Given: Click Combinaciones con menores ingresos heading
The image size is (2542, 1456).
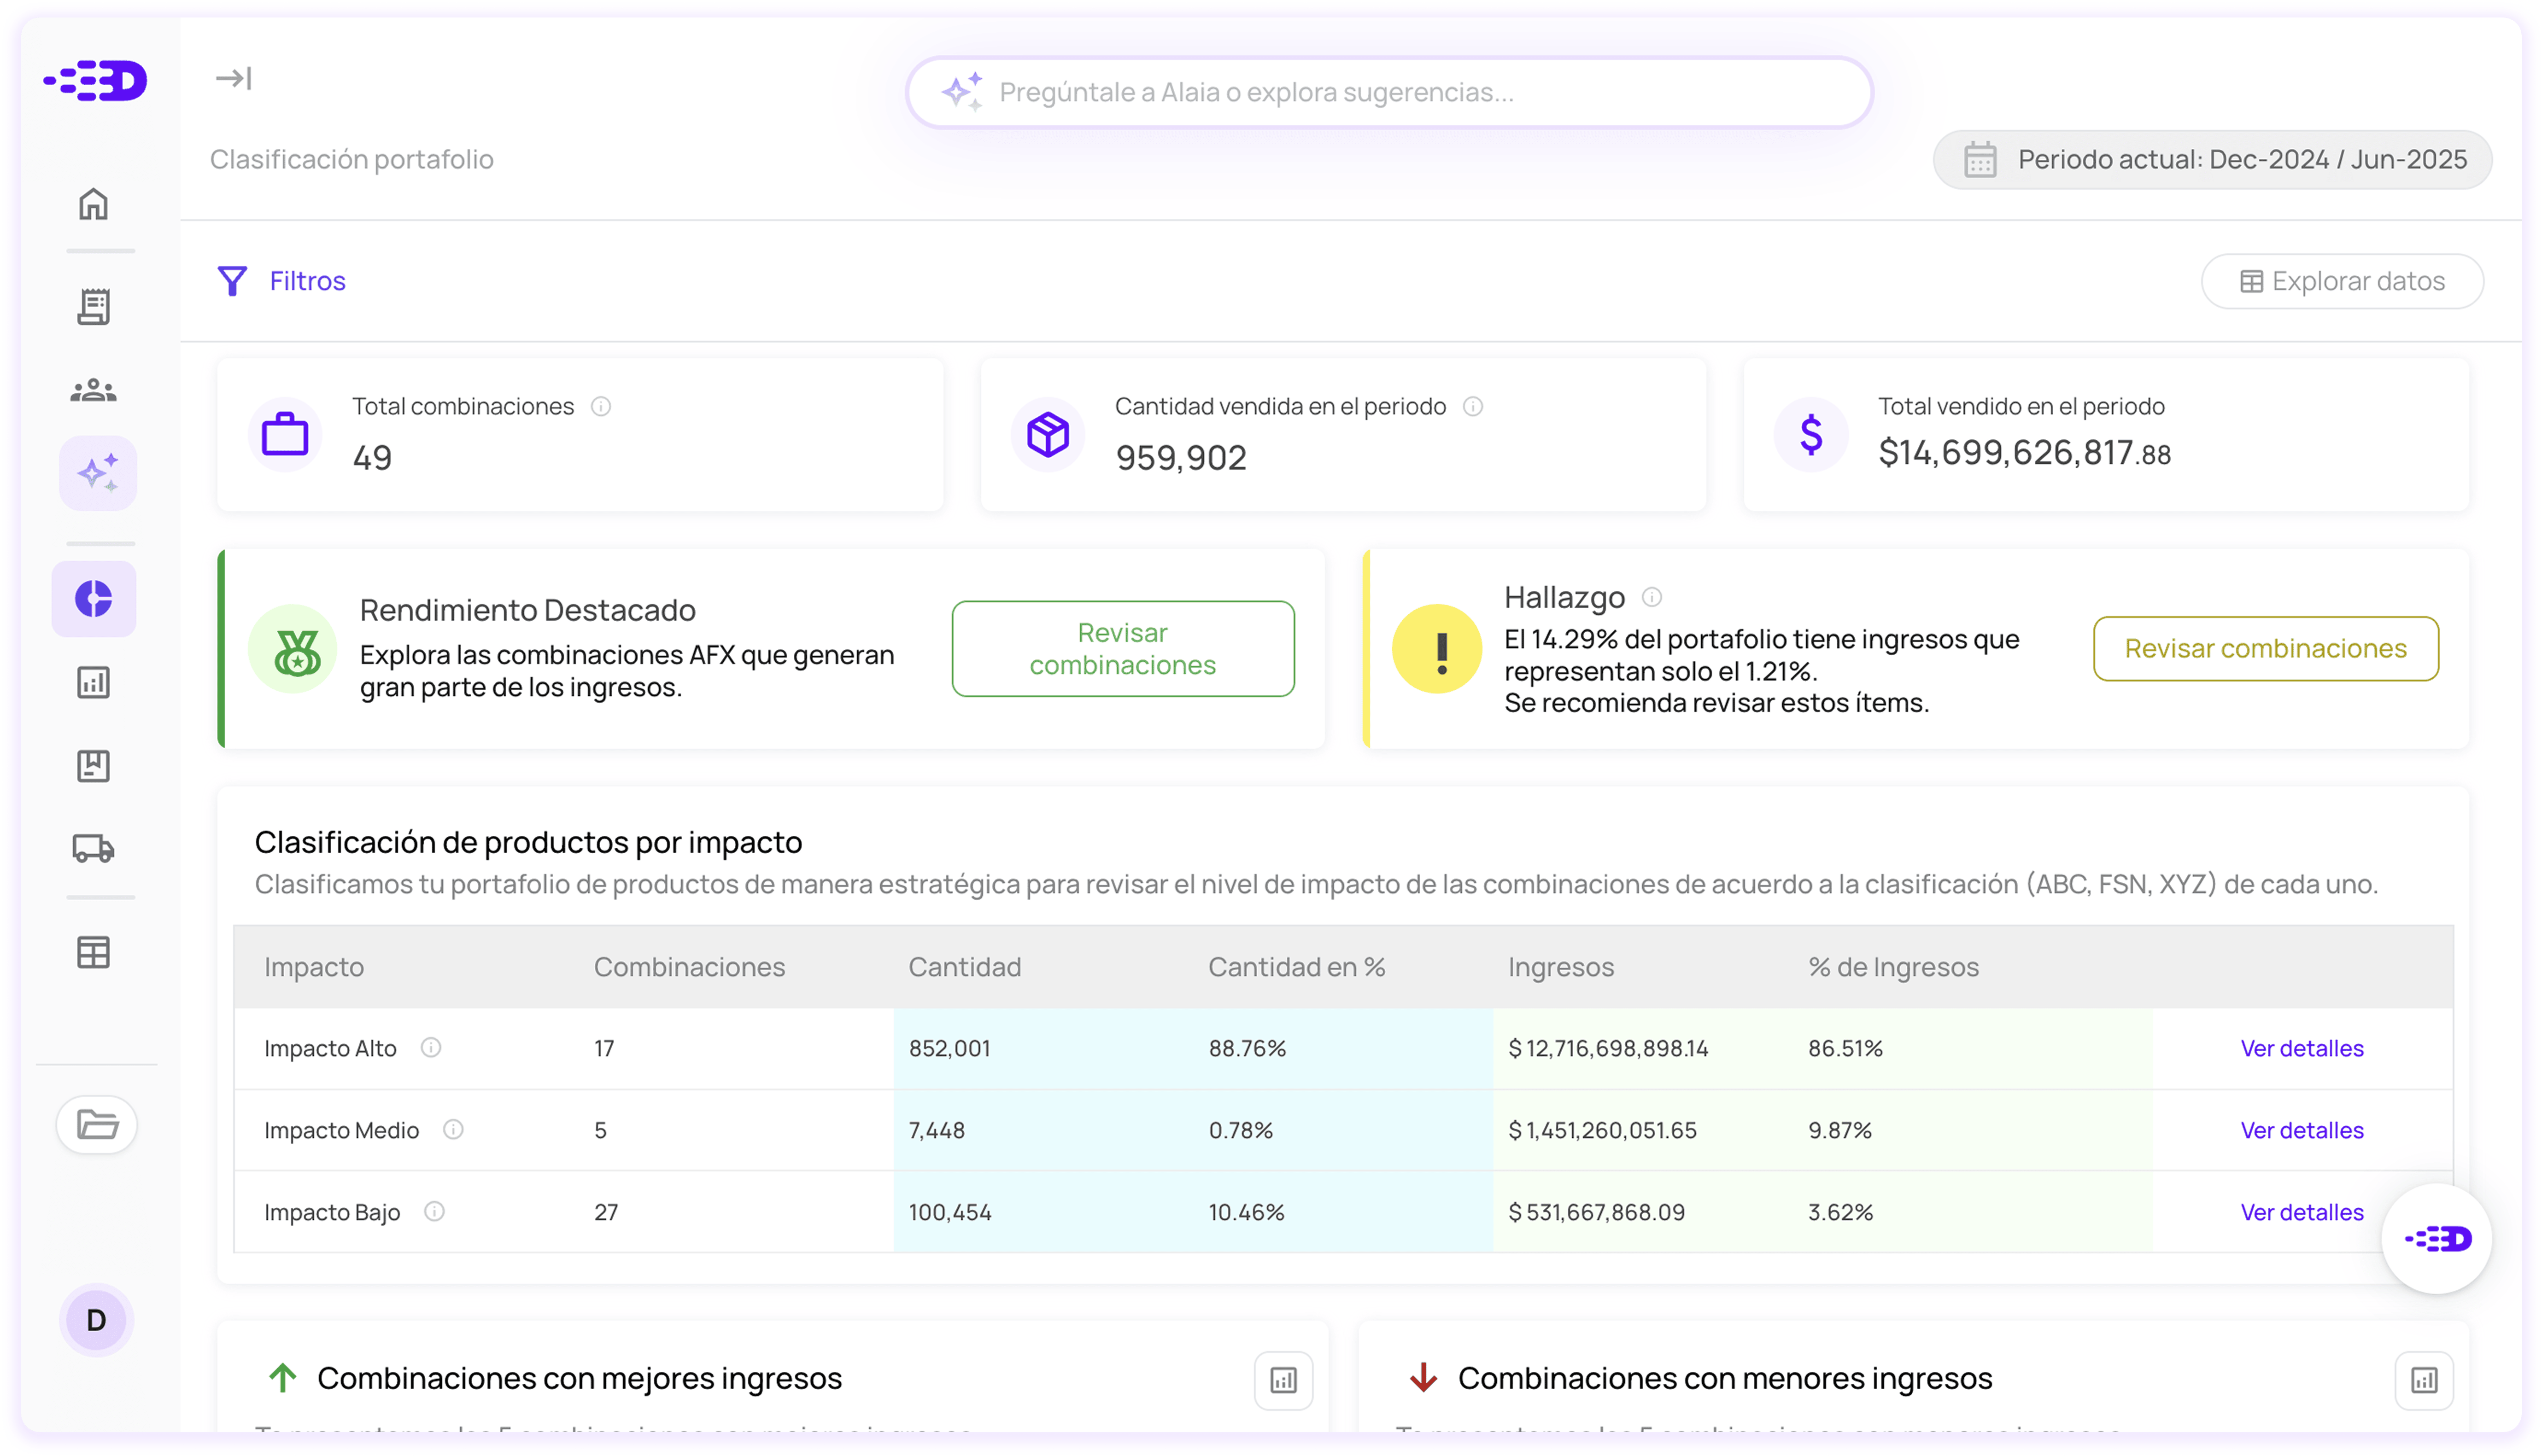Looking at the screenshot, I should [x=1725, y=1378].
